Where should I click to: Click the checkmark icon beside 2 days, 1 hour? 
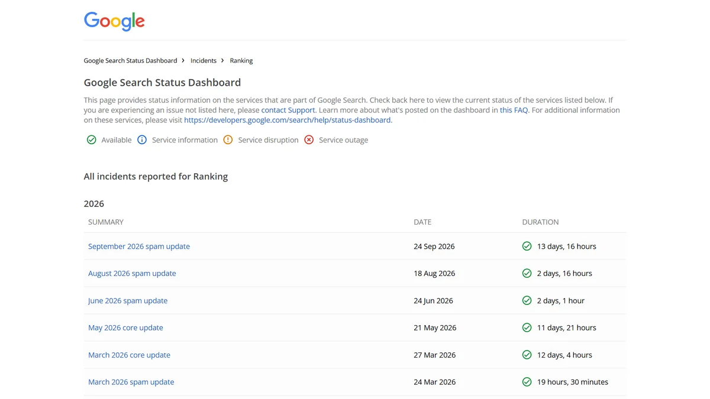click(527, 300)
